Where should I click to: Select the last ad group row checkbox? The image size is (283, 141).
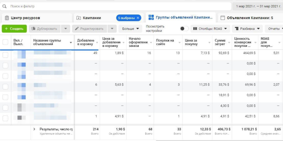(5, 118)
